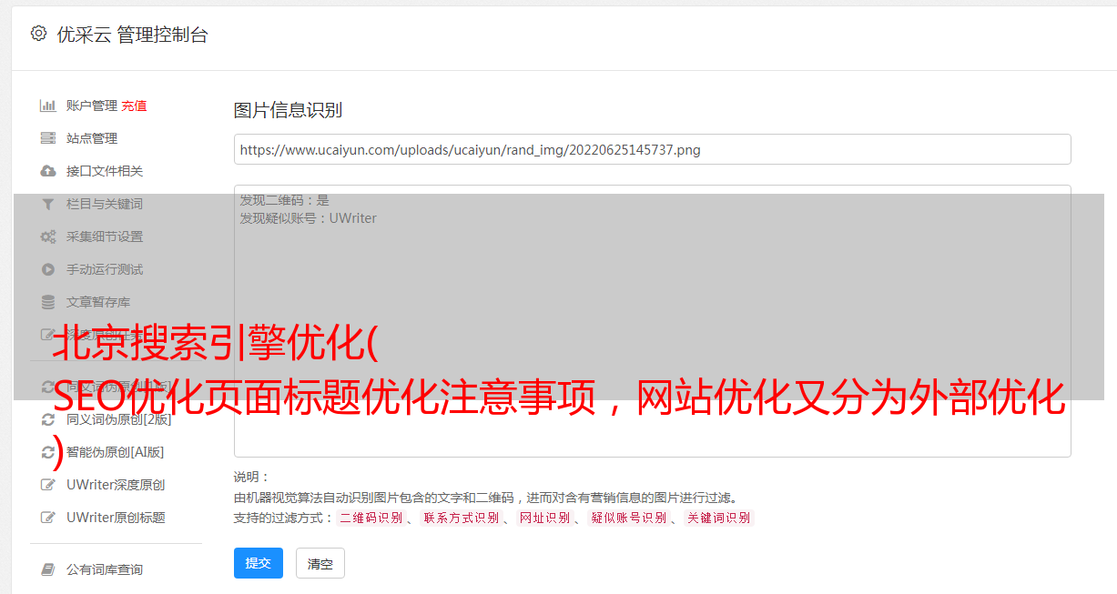Click the 发现二维码：是 result line
1117x594 pixels.
285,200
